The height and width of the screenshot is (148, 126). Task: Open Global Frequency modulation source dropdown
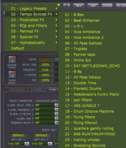point(56,110)
